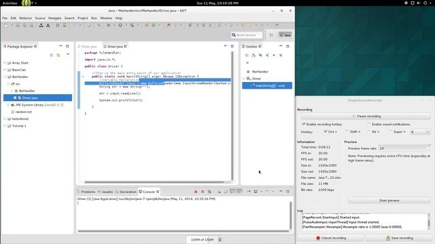
Task: Click the Preview frame rate field
Action: [402, 148]
